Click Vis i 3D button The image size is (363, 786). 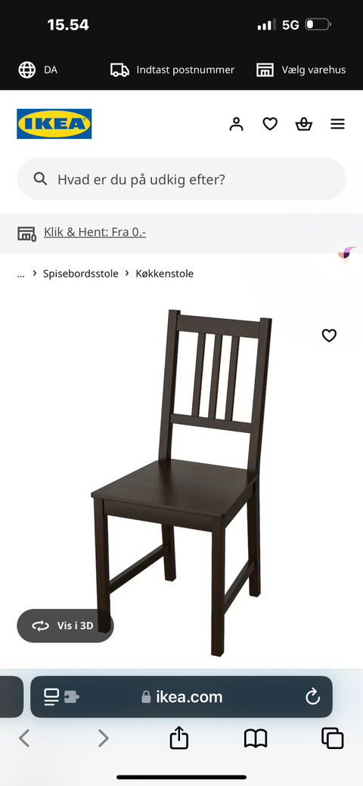[x=65, y=626]
